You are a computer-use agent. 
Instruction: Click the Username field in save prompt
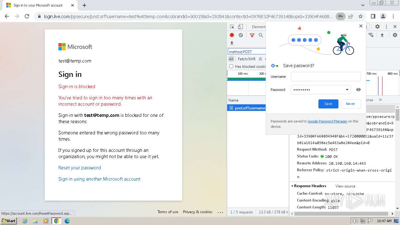coord(326,77)
